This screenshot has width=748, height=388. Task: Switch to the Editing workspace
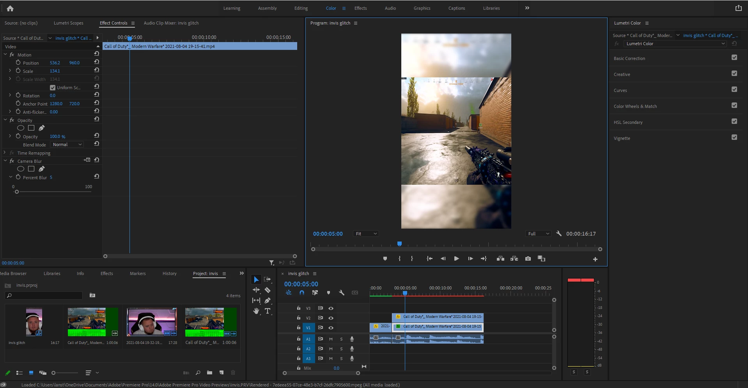coord(301,8)
